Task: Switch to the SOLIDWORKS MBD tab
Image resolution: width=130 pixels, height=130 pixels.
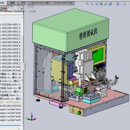Action: pyautogui.click(x=63, y=3)
